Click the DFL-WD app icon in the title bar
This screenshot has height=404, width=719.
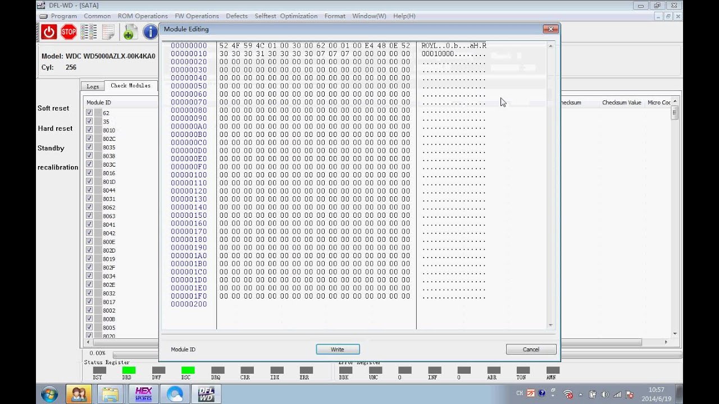42,6
